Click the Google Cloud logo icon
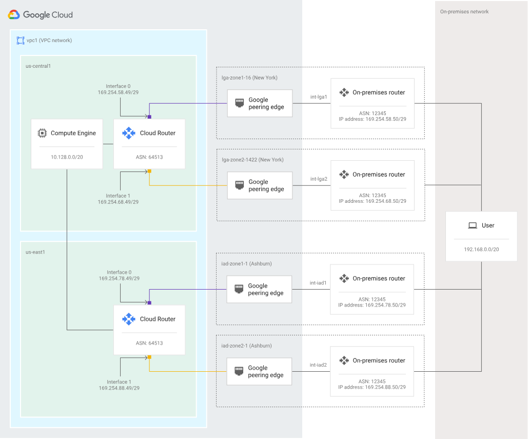The width and height of the screenshot is (528, 439). tap(14, 15)
